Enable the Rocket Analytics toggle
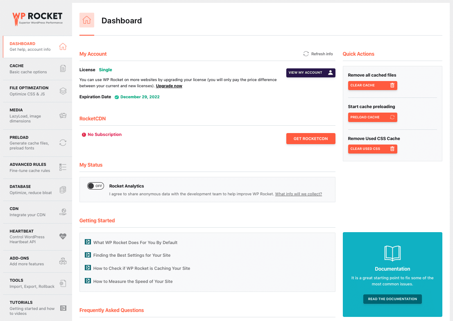Screen dimensions: 453x321 coord(95,186)
